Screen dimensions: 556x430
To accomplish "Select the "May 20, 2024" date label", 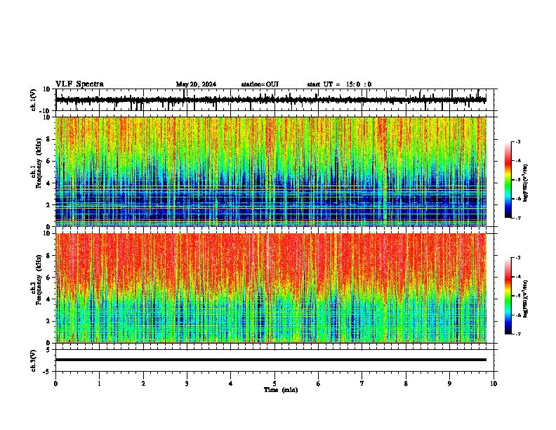I will pos(196,84).
